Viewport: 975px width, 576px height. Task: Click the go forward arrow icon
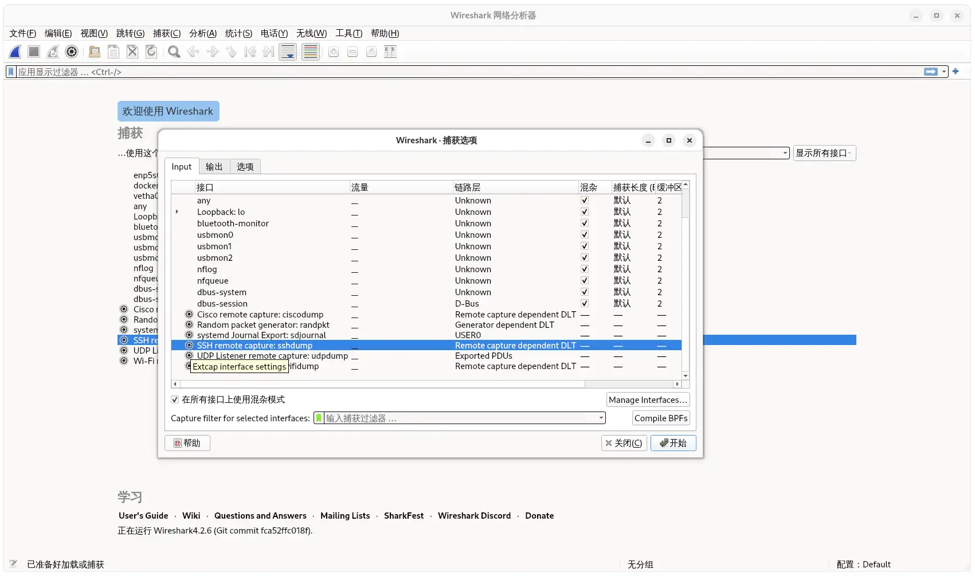(212, 52)
